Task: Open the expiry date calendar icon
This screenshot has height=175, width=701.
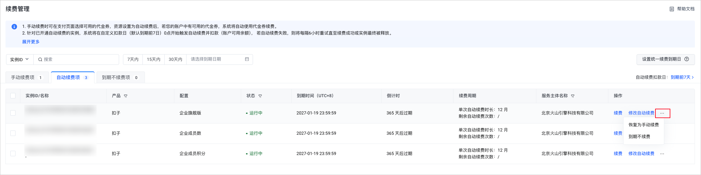Action: [x=247, y=59]
